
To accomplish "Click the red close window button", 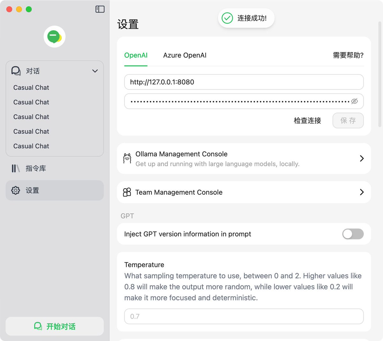I will tap(9, 9).
